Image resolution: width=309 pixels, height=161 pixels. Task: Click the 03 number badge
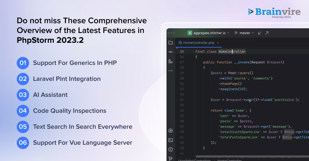[23, 95]
